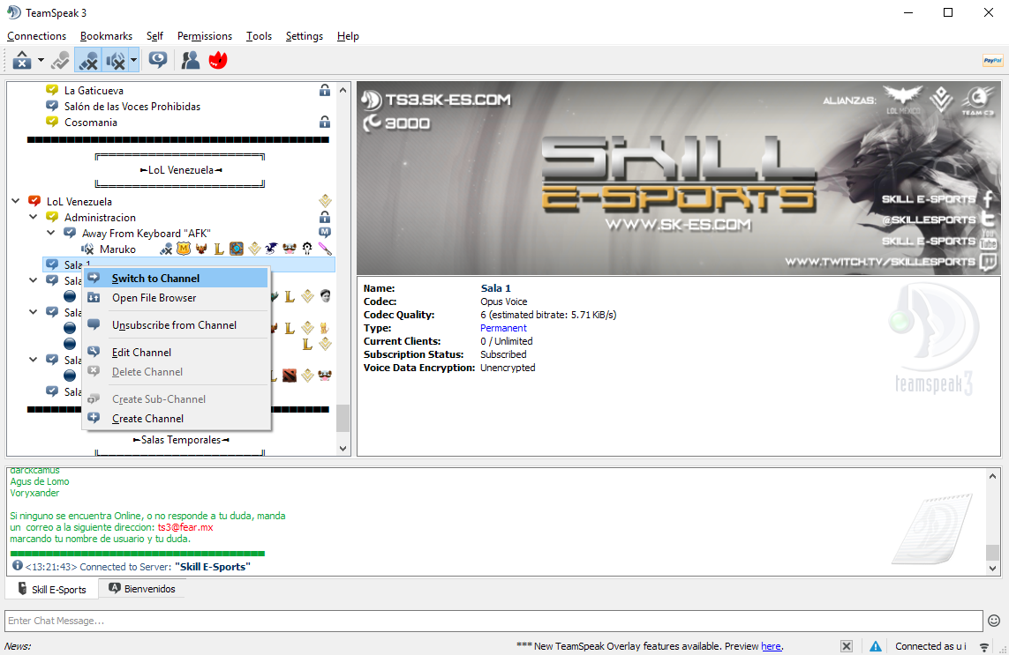Viewport: 1009px width, 655px height.
Task: Click the lock icon beside Cosomania
Action: coord(325,123)
